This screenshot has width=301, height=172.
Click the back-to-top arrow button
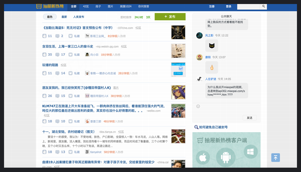pyautogui.click(x=275, y=158)
